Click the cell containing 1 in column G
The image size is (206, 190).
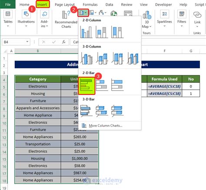[191, 94]
